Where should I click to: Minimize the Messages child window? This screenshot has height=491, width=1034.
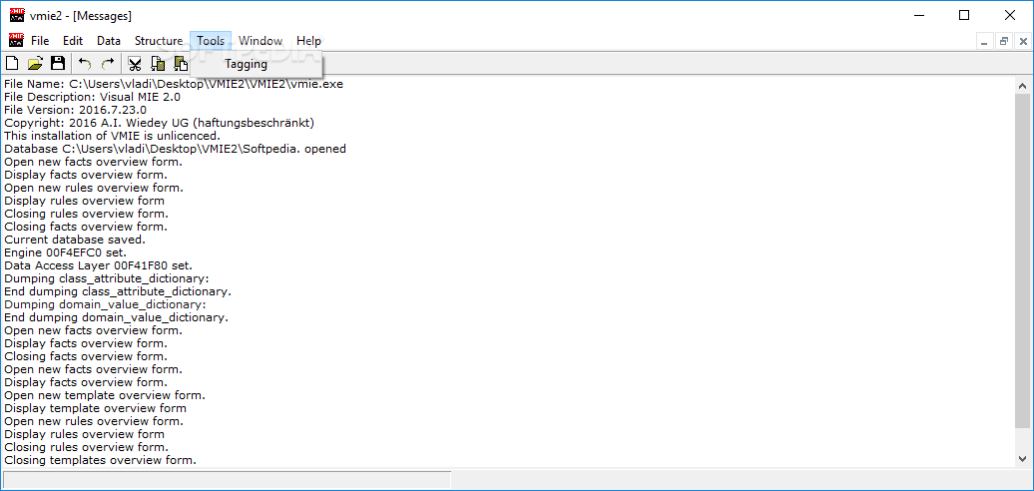(984, 42)
